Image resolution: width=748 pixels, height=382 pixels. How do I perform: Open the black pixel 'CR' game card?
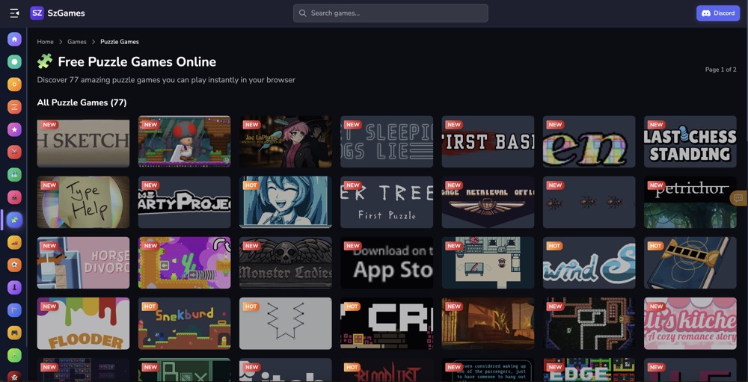[387, 324]
